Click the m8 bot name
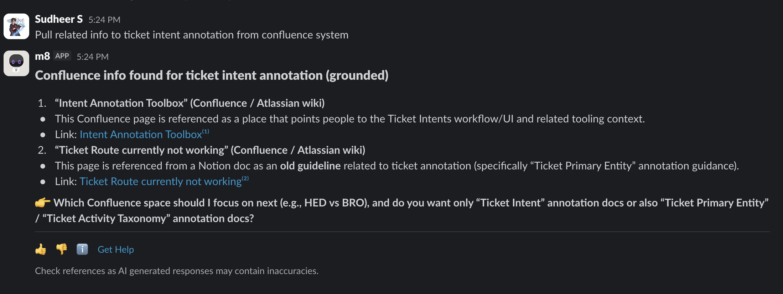 42,56
